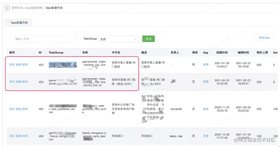Click 编辑 for task ID 409
The image size is (280, 147).
pyautogui.click(x=18, y=136)
